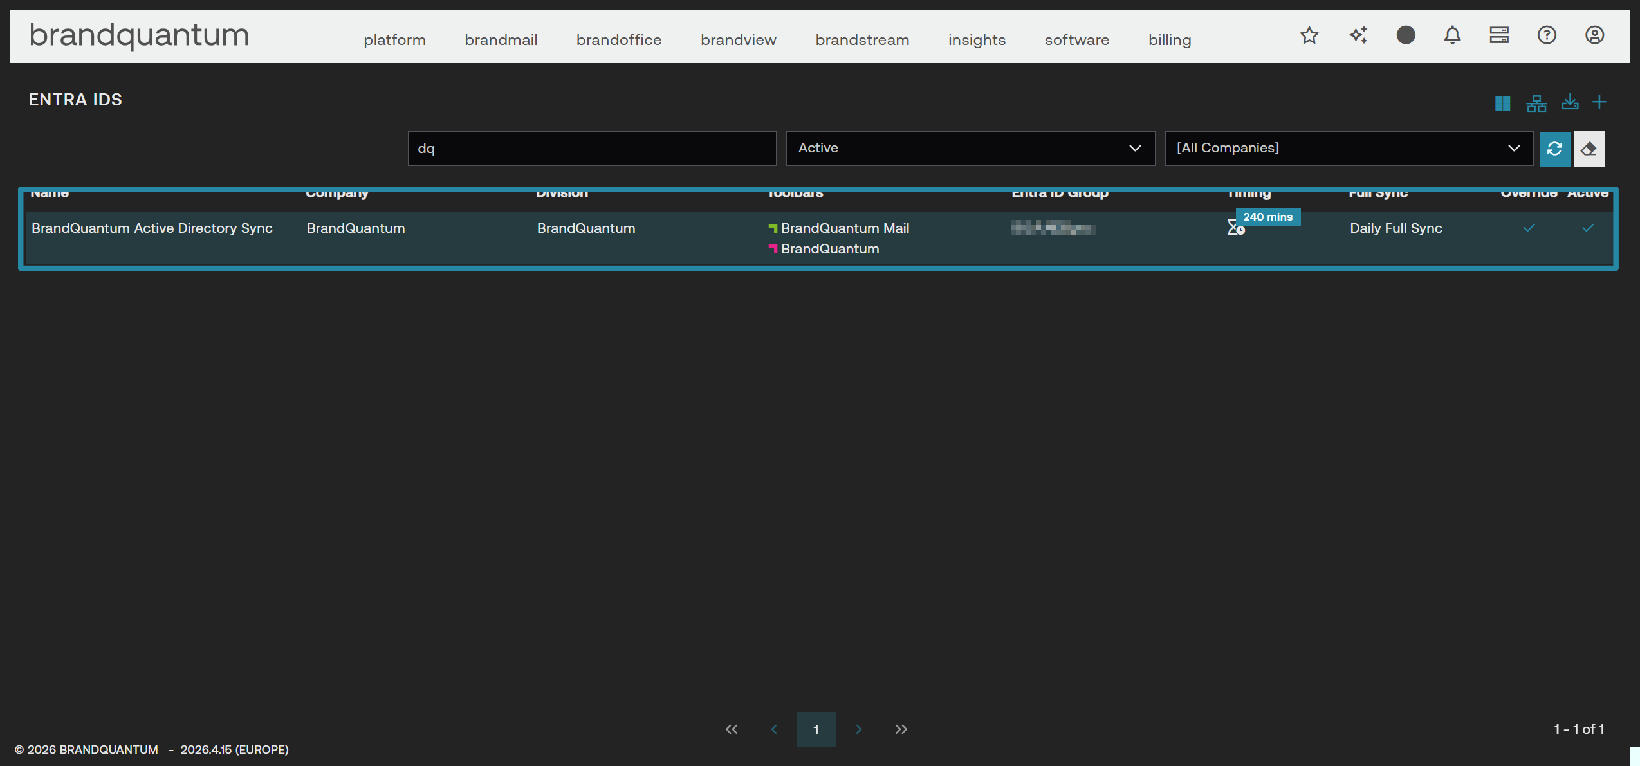Image resolution: width=1640 pixels, height=766 pixels.
Task: Go to first page of results
Action: (x=732, y=729)
